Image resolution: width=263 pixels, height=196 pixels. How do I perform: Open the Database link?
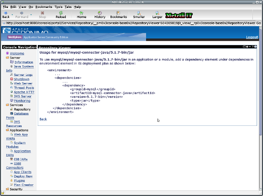click(x=21, y=114)
